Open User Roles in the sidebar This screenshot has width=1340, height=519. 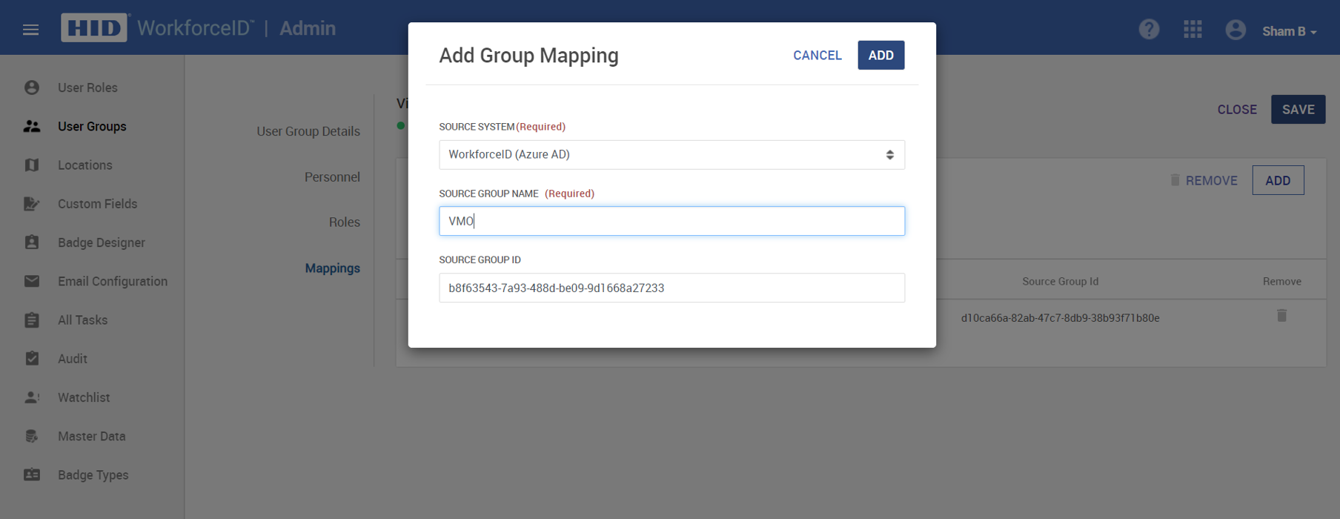(x=87, y=87)
